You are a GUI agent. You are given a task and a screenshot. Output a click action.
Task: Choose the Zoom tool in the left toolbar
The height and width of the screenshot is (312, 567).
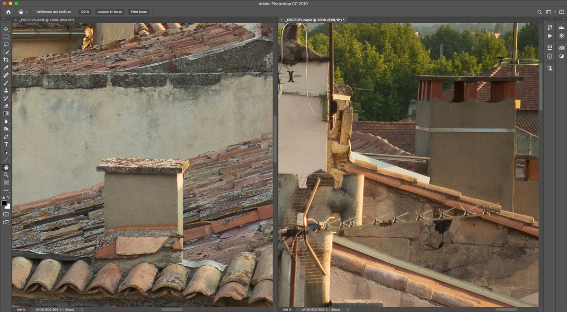coord(6,175)
